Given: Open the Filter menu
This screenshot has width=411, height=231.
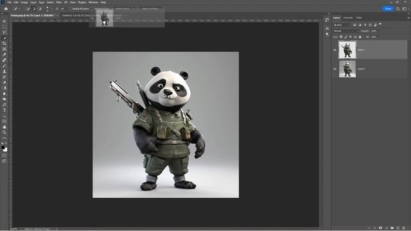Looking at the screenshot, I should click(x=59, y=3).
